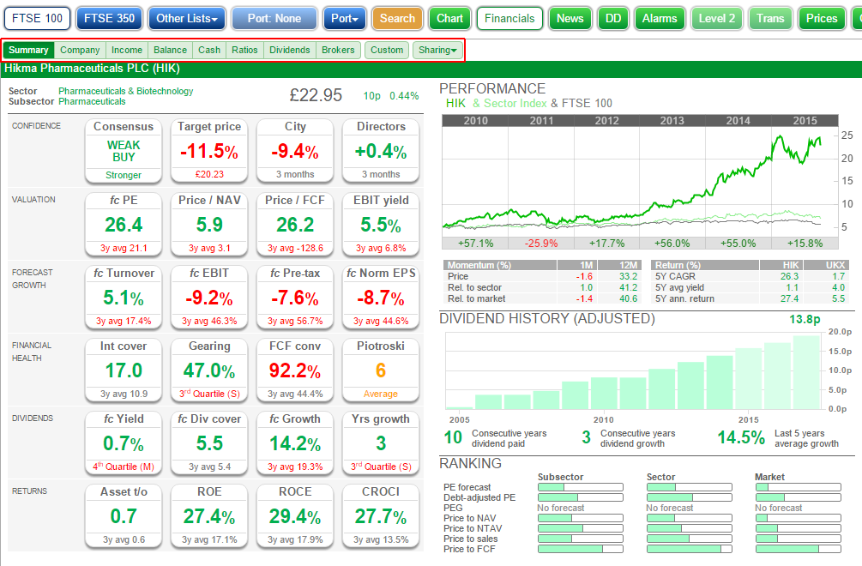This screenshot has width=862, height=566.
Task: Click the Market Price to FCF ranking bar
Action: (x=799, y=549)
